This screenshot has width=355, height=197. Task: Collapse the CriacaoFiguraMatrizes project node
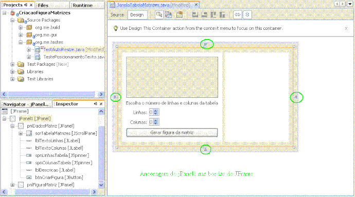pos(4,13)
